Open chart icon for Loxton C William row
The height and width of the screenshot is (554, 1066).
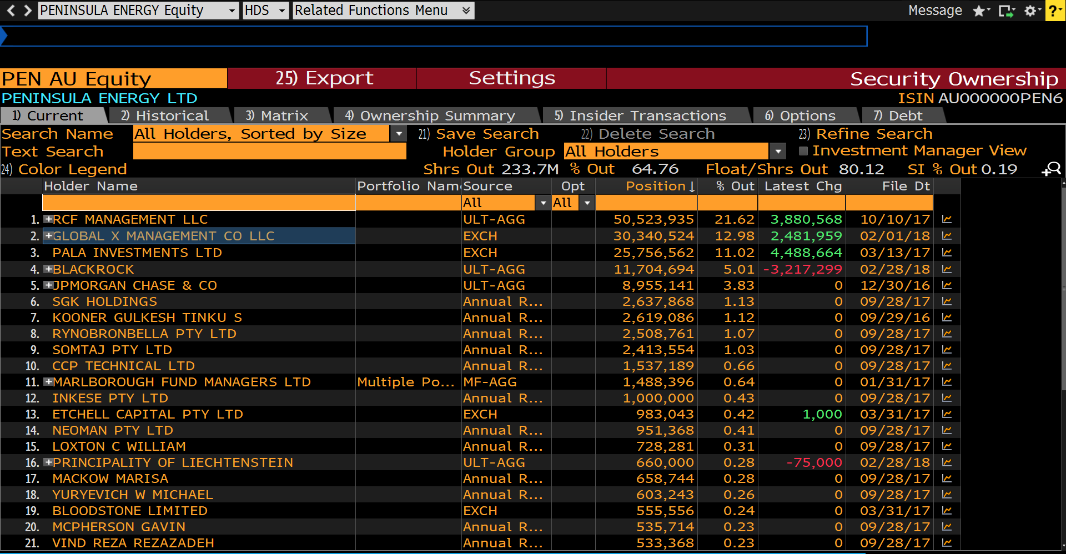pos(947,447)
